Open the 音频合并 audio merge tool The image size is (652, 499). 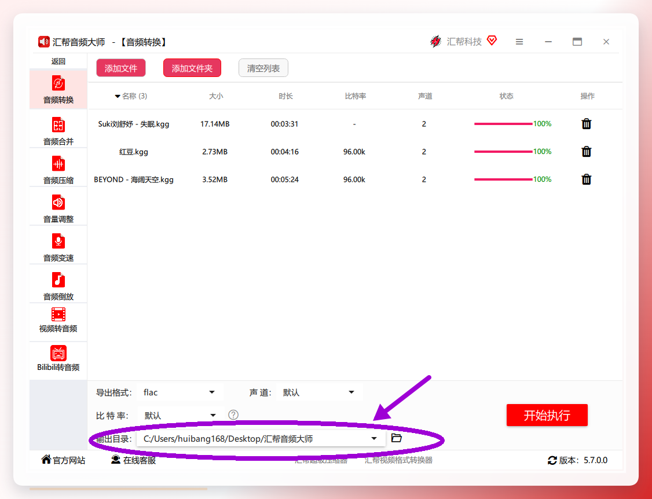[58, 131]
